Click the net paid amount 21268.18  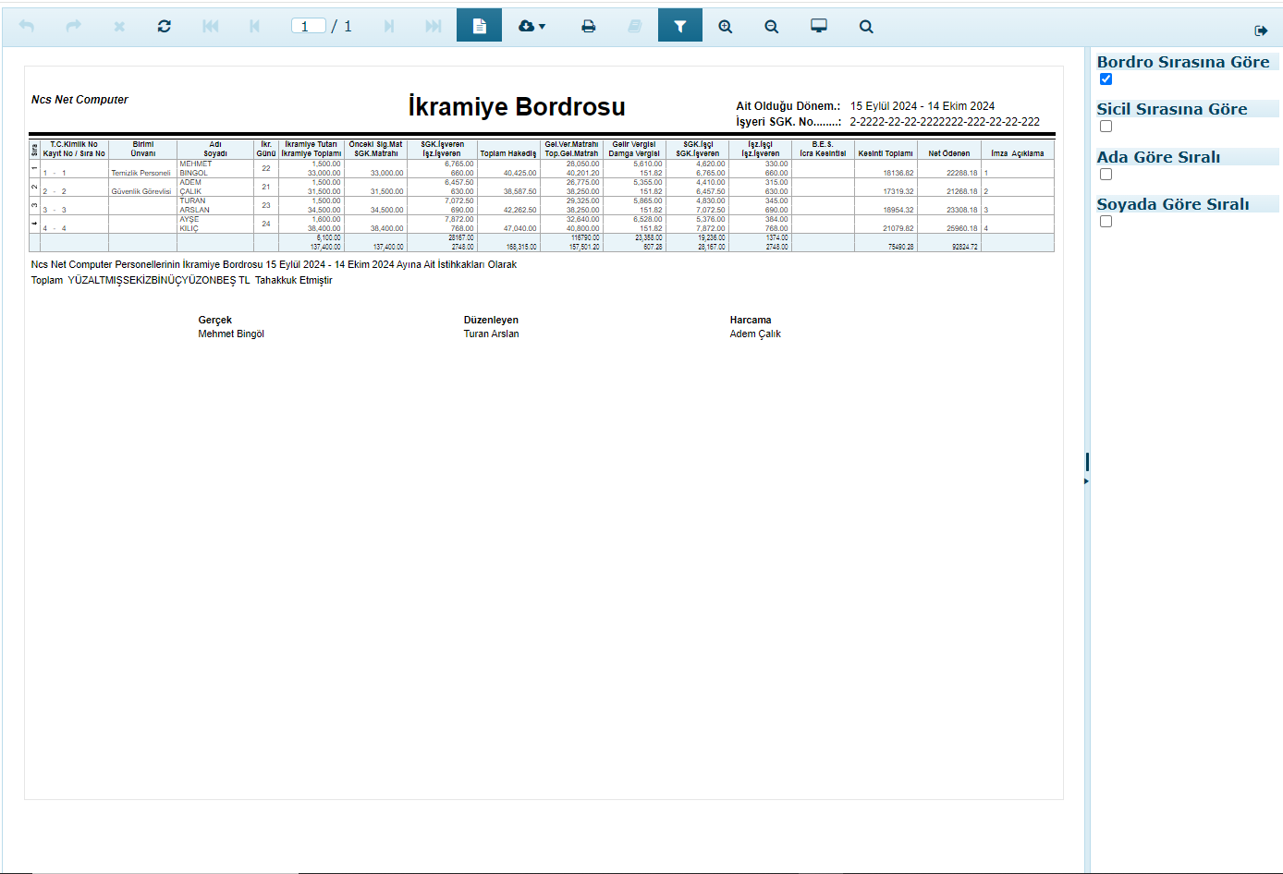961,191
